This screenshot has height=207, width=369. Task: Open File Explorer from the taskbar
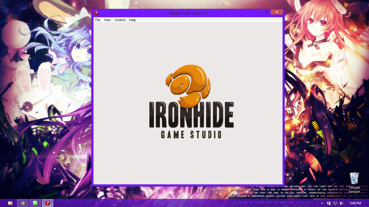10,203
